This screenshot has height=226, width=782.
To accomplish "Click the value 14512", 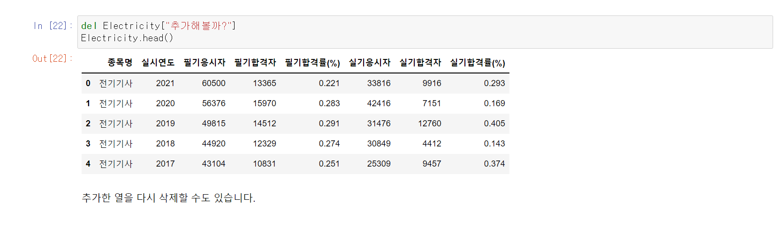I will (265, 124).
